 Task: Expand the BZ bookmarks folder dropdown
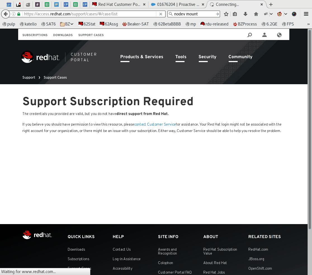67,24
